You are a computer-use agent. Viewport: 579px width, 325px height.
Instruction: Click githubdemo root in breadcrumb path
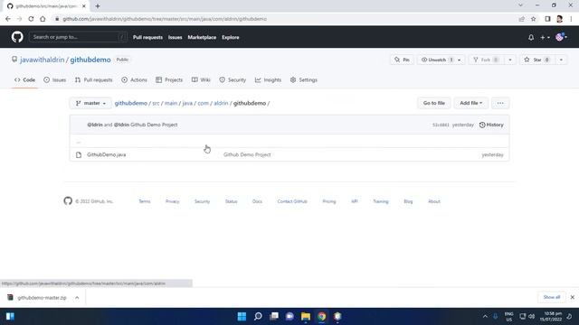(x=130, y=103)
